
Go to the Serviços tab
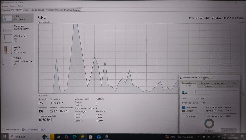pos(77,10)
